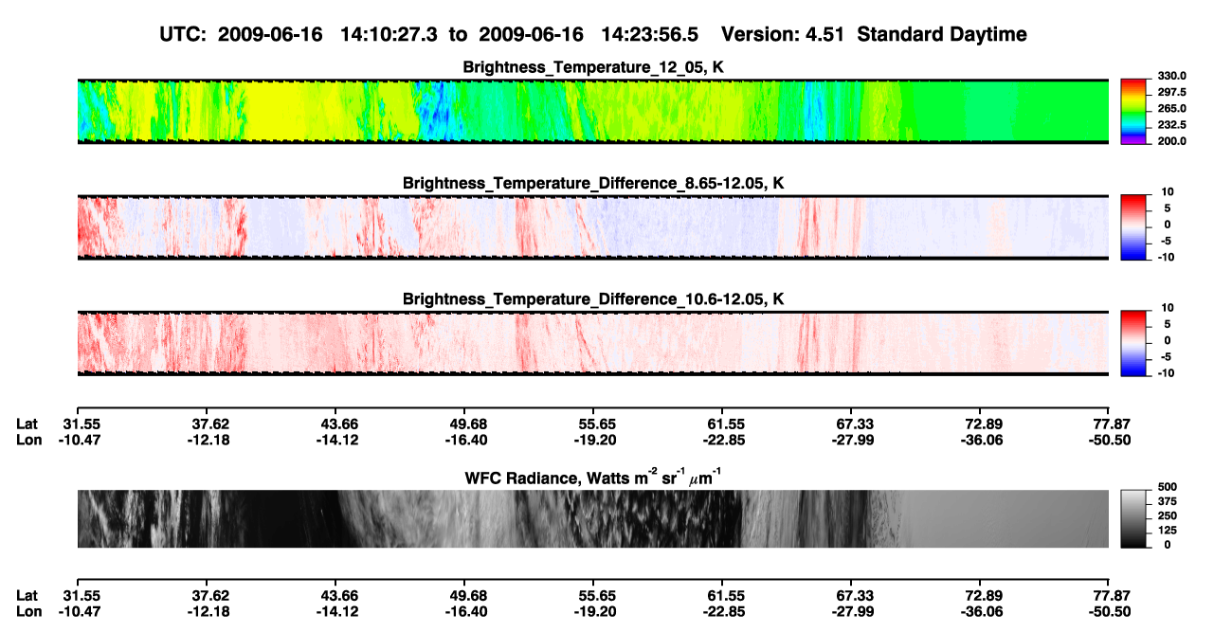The width and height of the screenshot is (1232, 632).
Task: Click the WFC Radiance grayscale image strip
Action: [x=593, y=518]
